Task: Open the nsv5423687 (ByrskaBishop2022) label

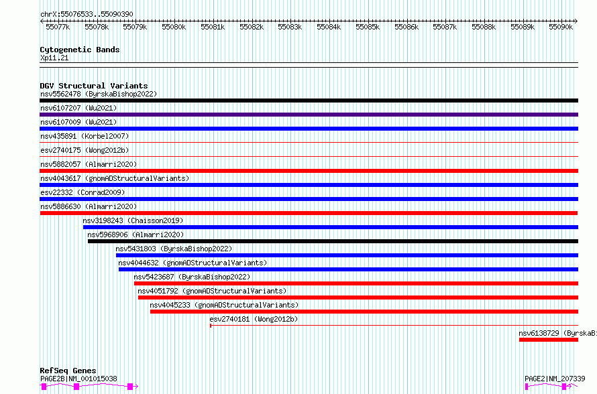Action: pos(192,277)
